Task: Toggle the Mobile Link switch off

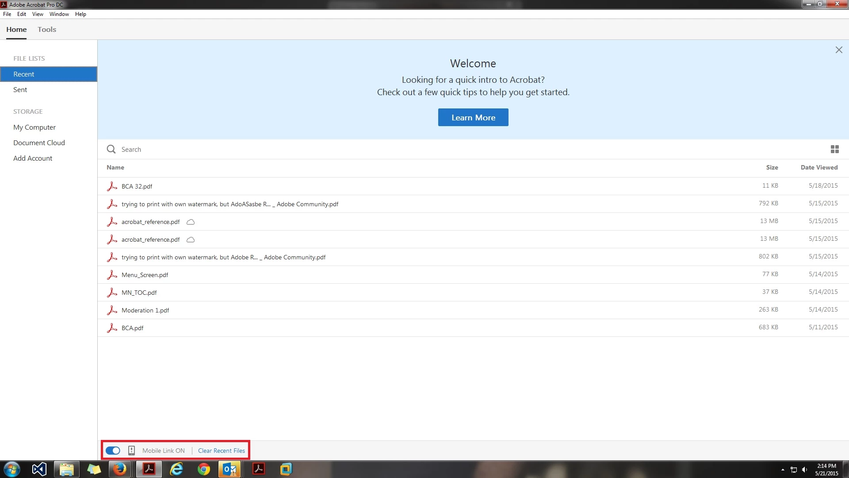Action: [113, 451]
